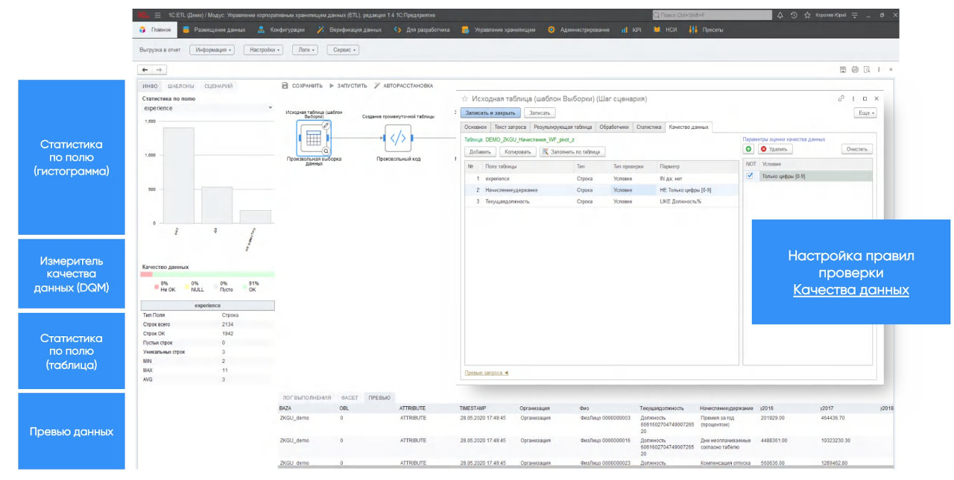954x480 pixels.
Task: Click the link icon in dialog header
Action: (841, 98)
